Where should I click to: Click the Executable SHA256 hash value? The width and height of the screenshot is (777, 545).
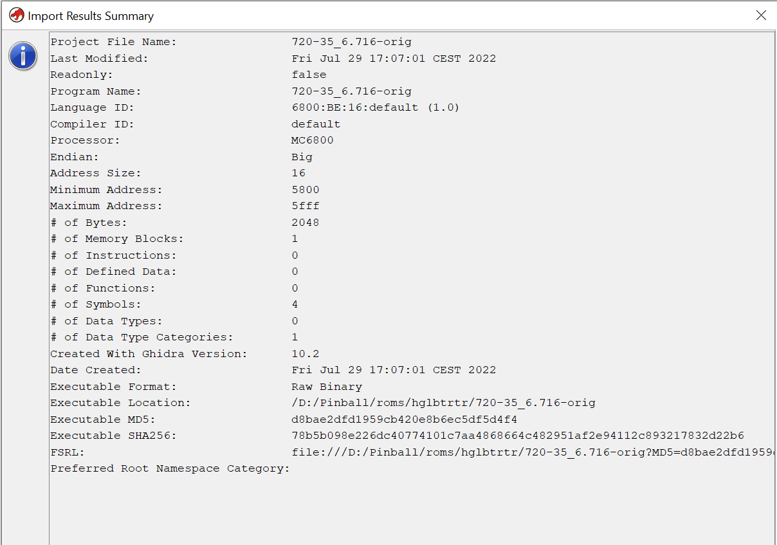click(517, 436)
